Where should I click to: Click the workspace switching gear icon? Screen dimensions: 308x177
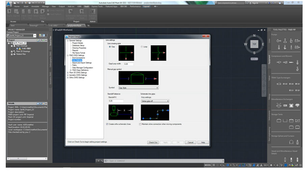coord(271,165)
